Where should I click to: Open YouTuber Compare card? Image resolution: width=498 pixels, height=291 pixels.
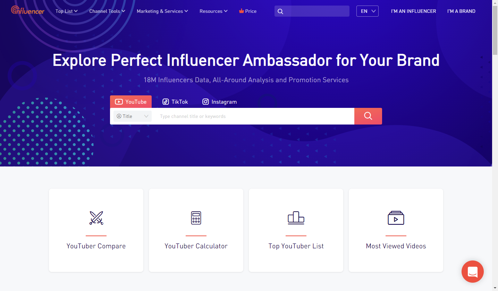pos(96,230)
